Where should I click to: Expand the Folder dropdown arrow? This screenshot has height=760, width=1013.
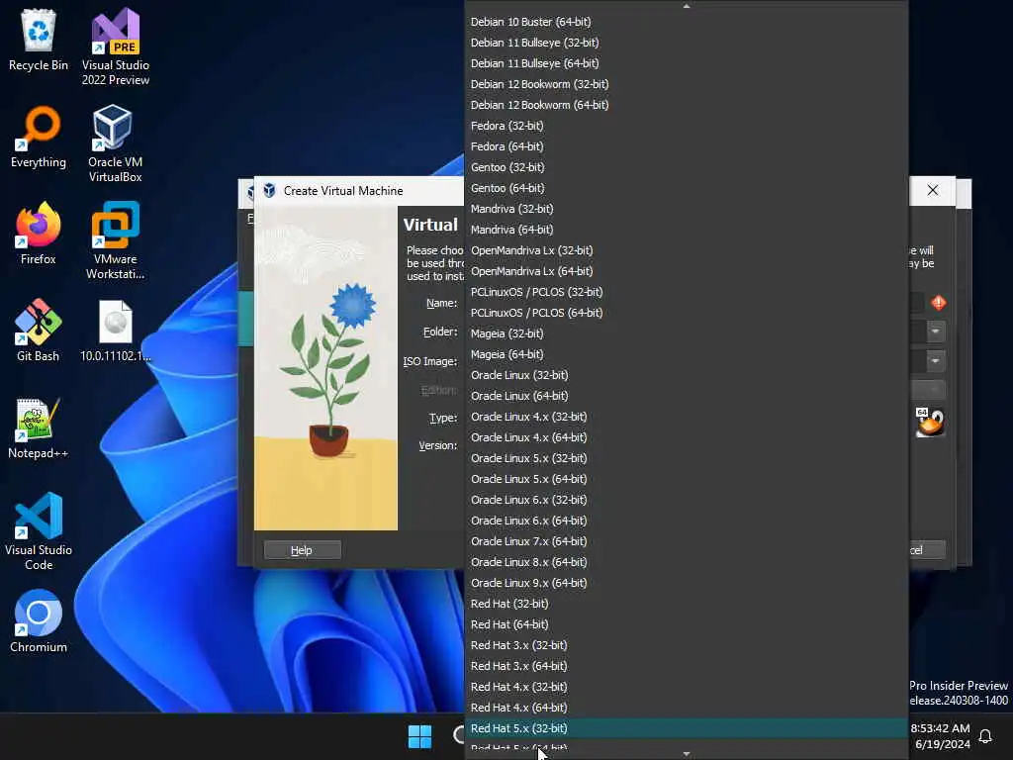936,332
